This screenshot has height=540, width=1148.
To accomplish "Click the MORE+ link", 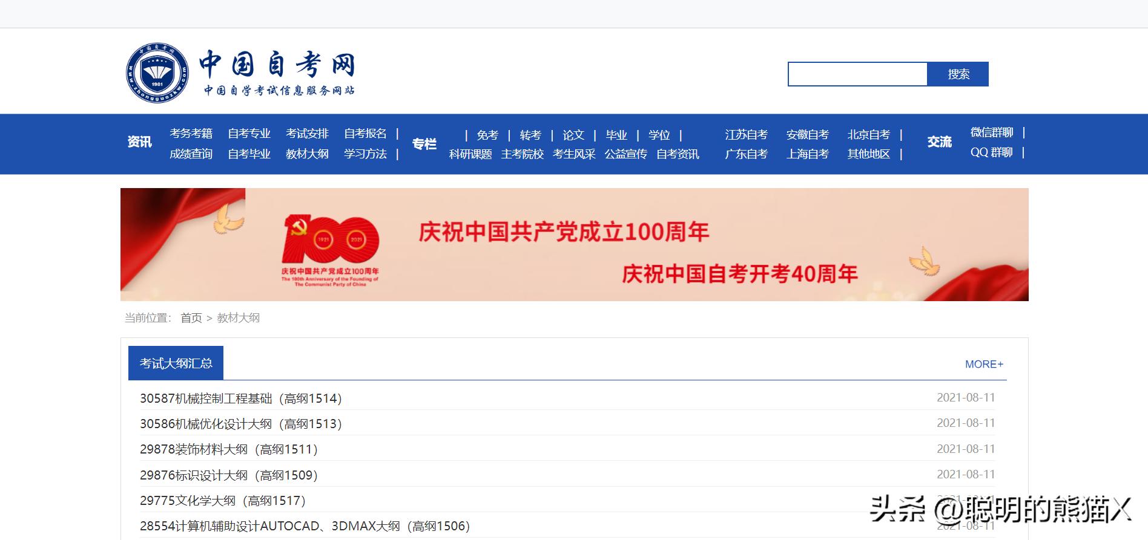I will click(x=984, y=364).
